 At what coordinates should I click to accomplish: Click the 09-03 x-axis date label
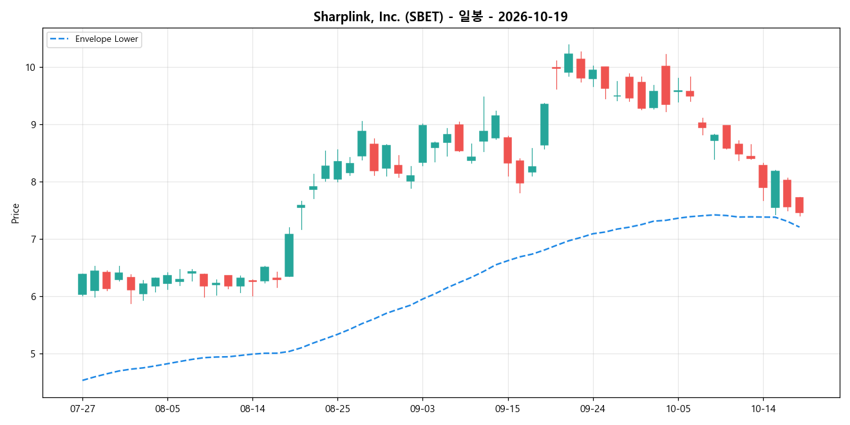point(422,408)
